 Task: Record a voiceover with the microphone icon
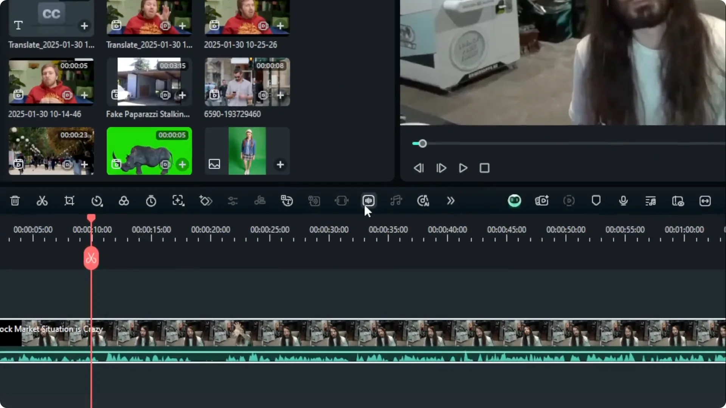[x=623, y=201]
